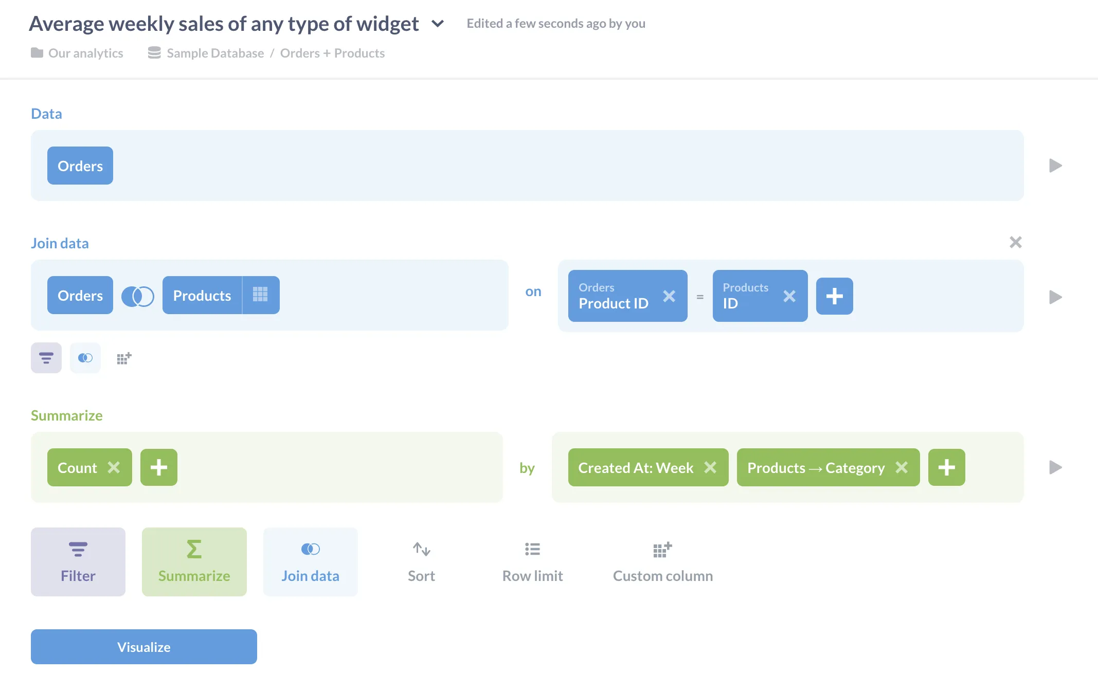Viewport: 1098px width, 692px height.
Task: Open Products column picker grid icon
Action: coord(260,295)
